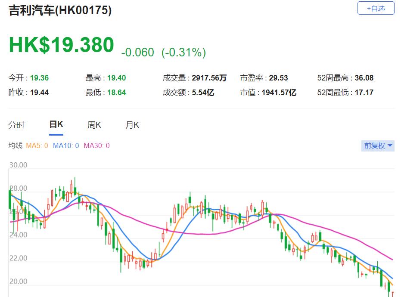Click the 20.00 y-axis label
The image size is (401, 297).
[x=18, y=282]
